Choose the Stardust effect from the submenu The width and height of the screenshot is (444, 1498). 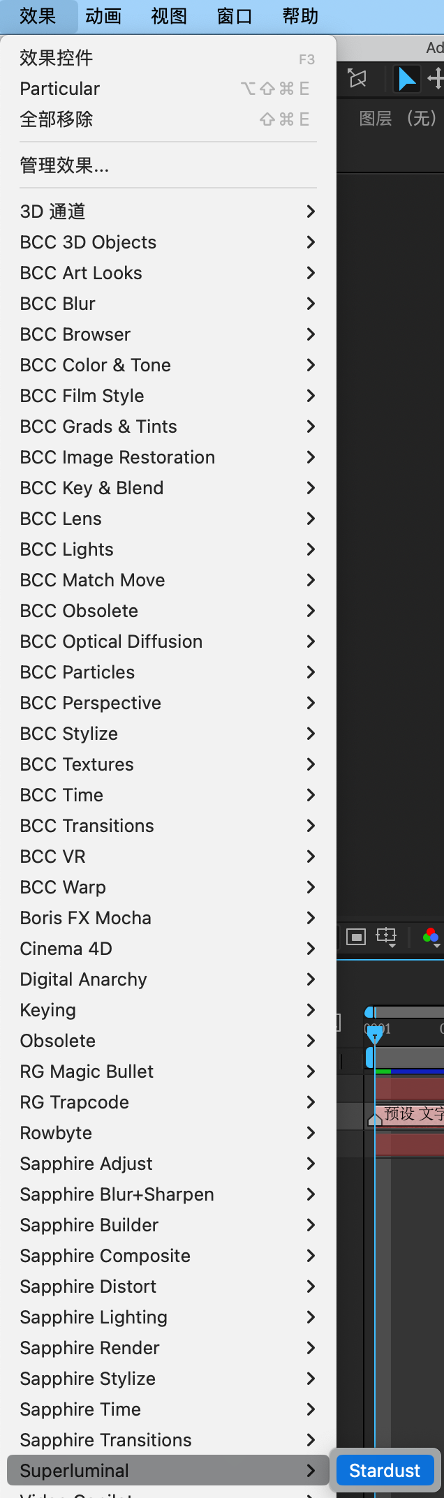tap(385, 1471)
